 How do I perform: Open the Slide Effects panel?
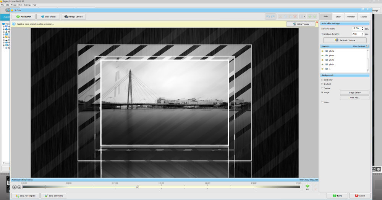48,17
